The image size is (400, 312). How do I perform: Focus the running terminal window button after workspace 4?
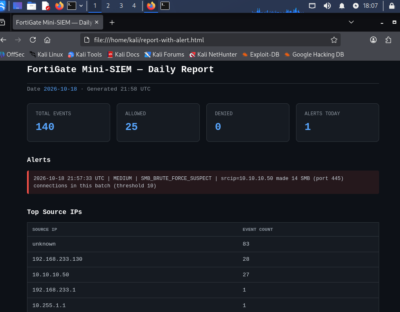coord(165,6)
